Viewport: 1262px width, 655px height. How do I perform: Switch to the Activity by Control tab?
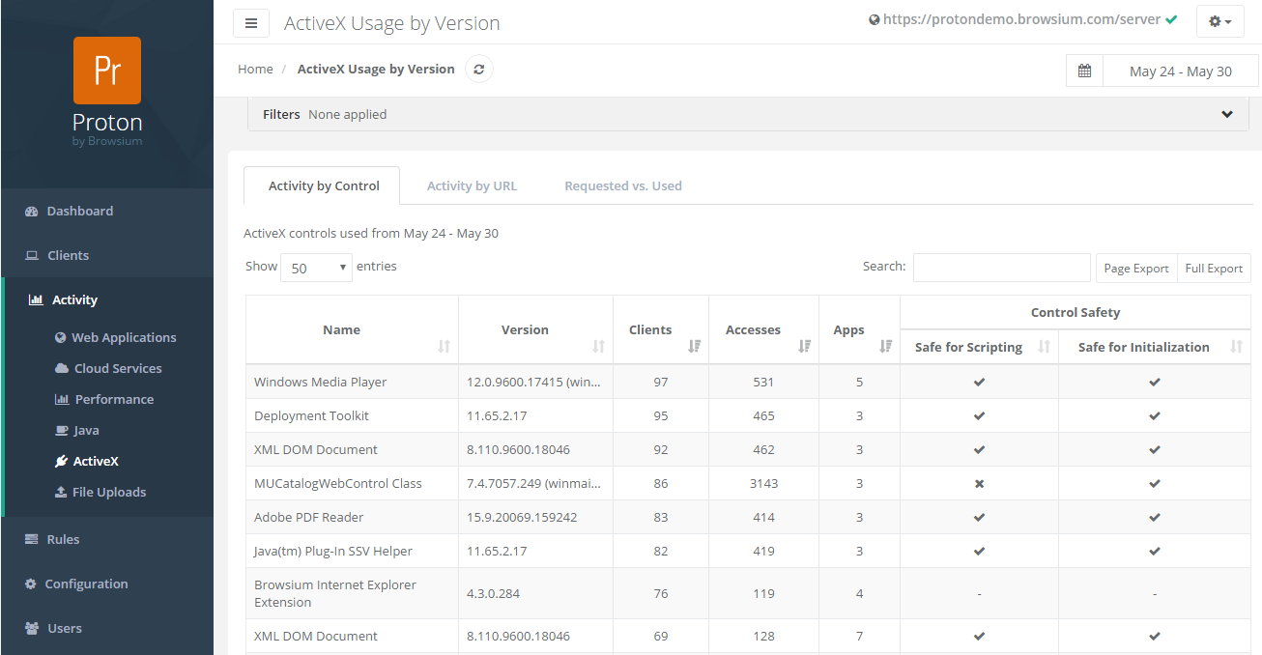(x=324, y=185)
